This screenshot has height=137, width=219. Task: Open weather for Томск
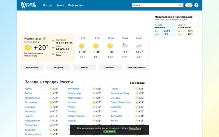[114, 121]
